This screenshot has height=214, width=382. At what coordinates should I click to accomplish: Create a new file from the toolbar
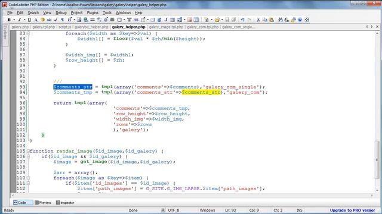click(x=207, y=20)
